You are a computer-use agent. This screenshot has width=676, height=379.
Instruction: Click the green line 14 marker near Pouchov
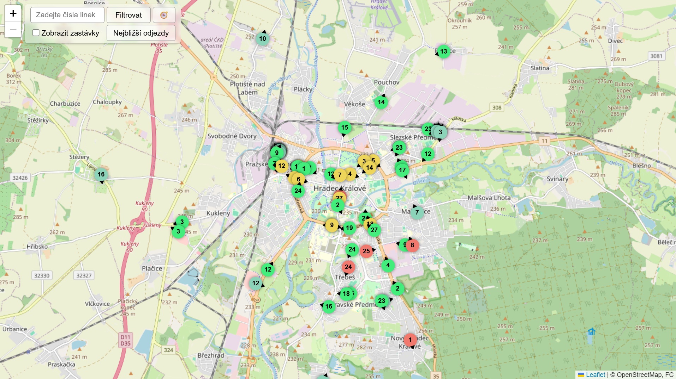tap(381, 102)
